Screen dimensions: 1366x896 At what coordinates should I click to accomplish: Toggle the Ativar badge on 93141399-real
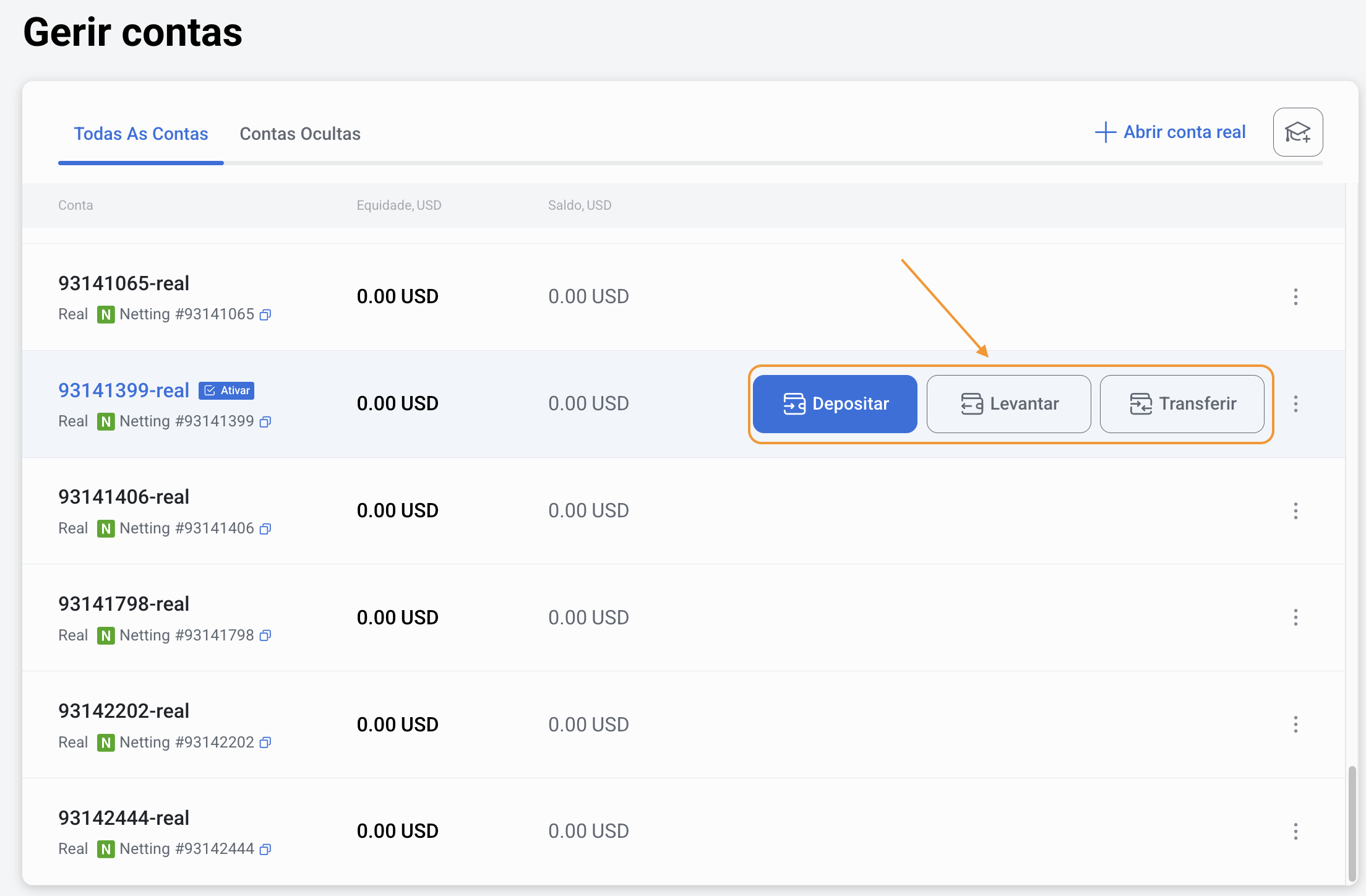click(226, 390)
